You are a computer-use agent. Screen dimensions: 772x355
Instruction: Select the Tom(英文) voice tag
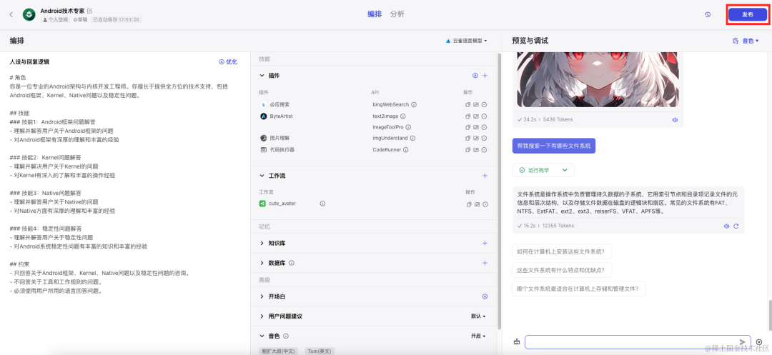[x=320, y=351]
